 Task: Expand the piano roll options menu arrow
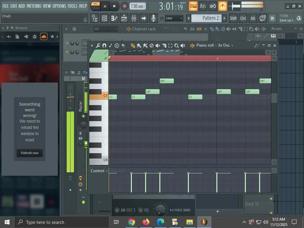click(x=92, y=45)
